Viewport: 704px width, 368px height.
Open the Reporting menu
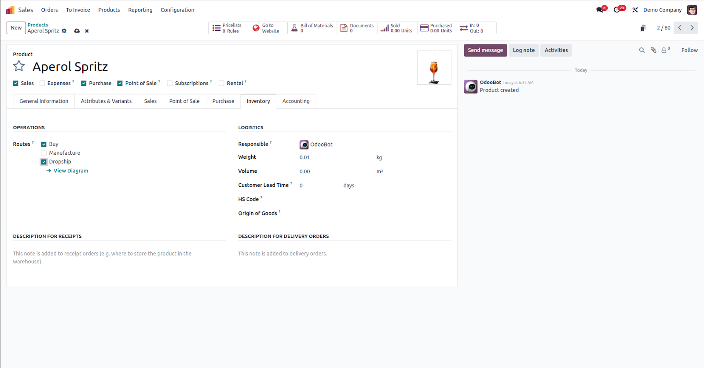pos(140,10)
